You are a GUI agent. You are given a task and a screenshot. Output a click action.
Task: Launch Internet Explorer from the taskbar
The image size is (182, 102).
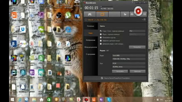point(19,99)
